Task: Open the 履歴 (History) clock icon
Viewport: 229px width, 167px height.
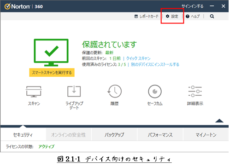Action: pyautogui.click(x=114, y=91)
